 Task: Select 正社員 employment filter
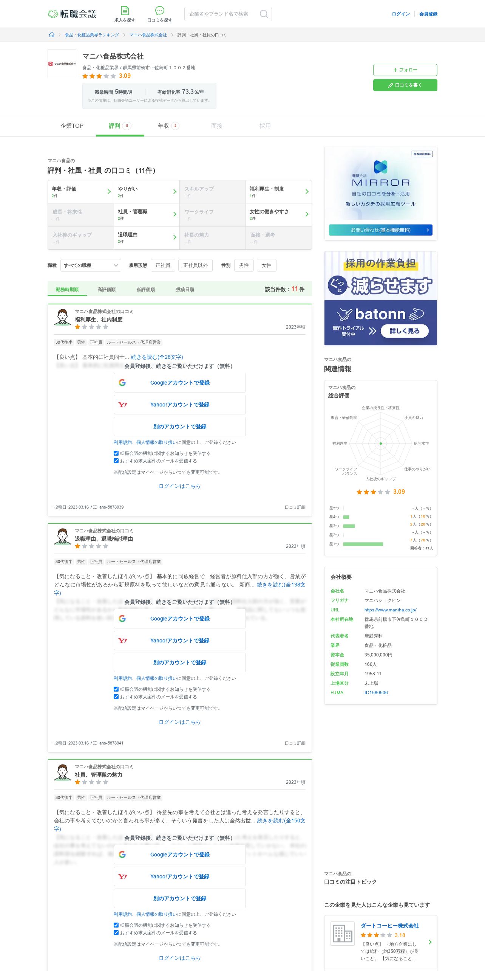click(163, 265)
